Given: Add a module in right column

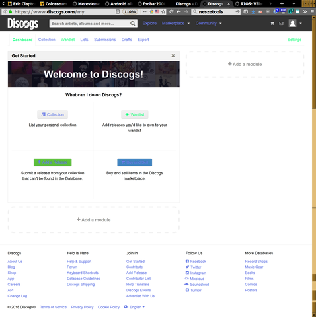Looking at the screenshot, I should (x=245, y=64).
